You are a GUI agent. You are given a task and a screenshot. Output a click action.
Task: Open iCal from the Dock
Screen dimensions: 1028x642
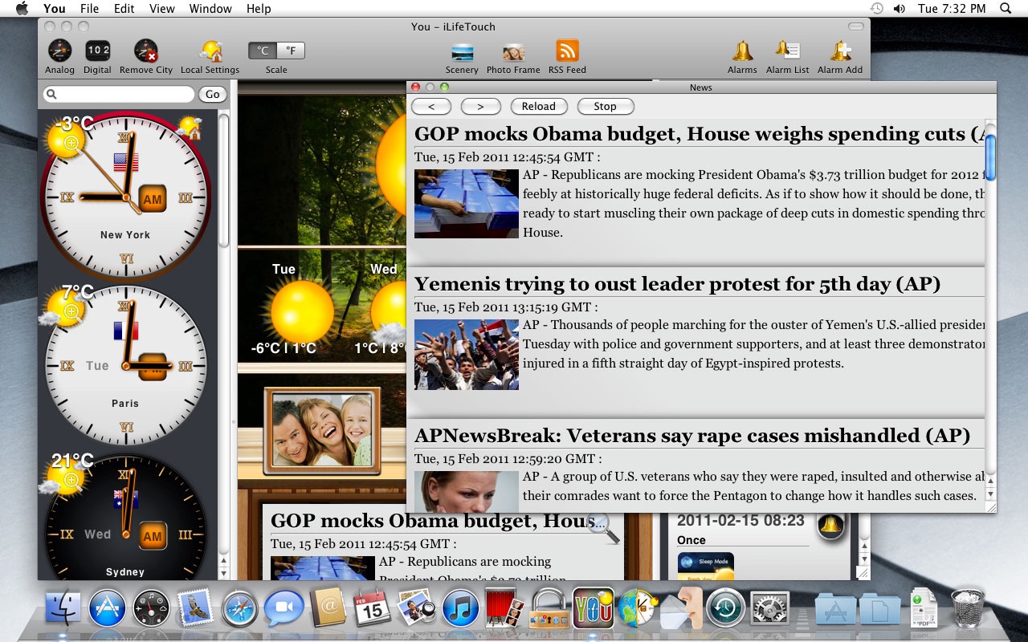(372, 607)
